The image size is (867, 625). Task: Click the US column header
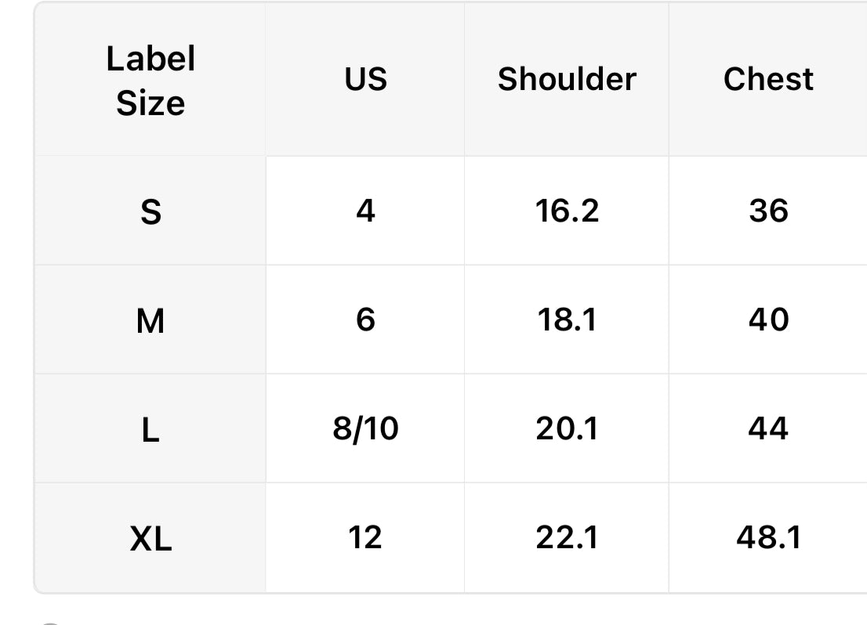[365, 79]
